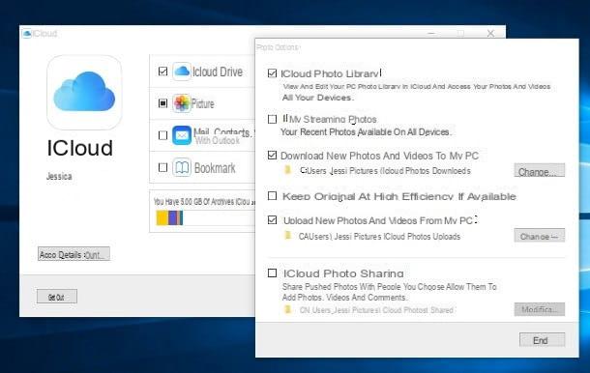Click the iCloud Drive cloud icon
The image size is (590, 373).
click(x=182, y=72)
